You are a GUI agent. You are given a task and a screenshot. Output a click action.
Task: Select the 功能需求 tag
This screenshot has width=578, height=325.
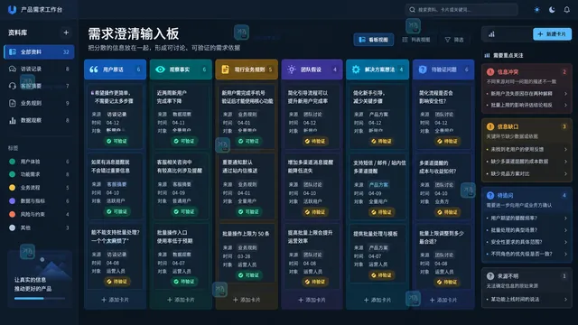coord(39,174)
